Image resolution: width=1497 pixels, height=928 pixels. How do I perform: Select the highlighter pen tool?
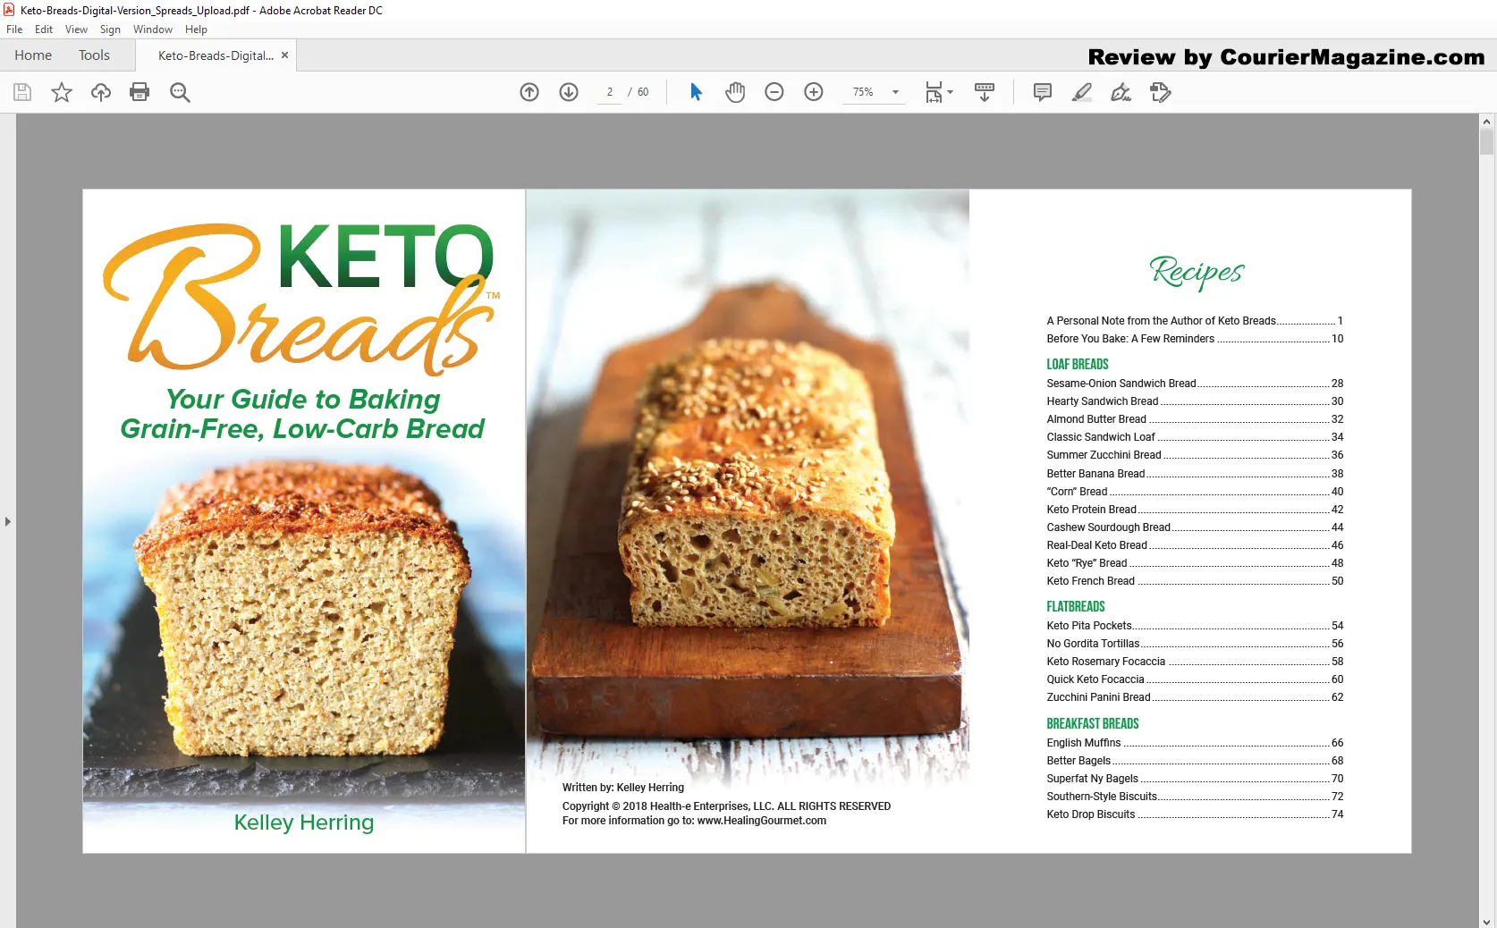tap(1082, 92)
